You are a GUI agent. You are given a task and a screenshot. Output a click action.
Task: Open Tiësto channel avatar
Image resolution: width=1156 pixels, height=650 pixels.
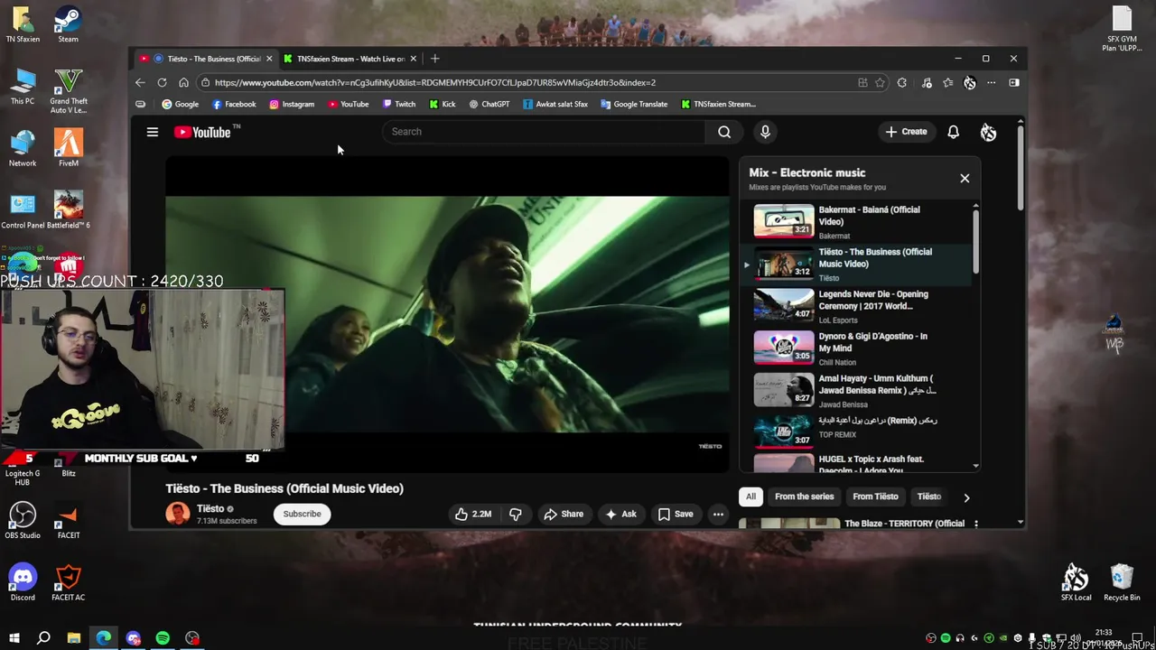click(x=178, y=514)
